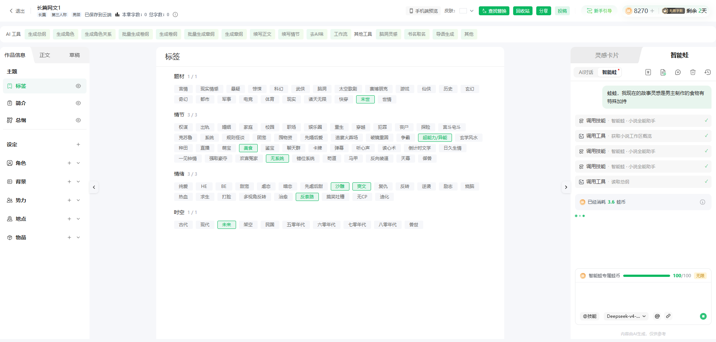Expand the 角色 section chevron
The image size is (716, 342).
pos(78,163)
